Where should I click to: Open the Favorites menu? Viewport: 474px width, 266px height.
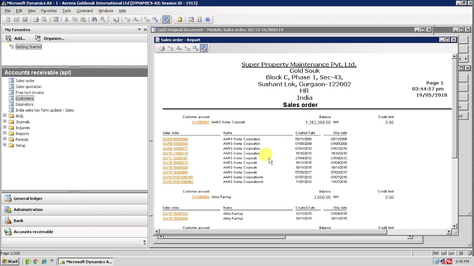[49, 11]
